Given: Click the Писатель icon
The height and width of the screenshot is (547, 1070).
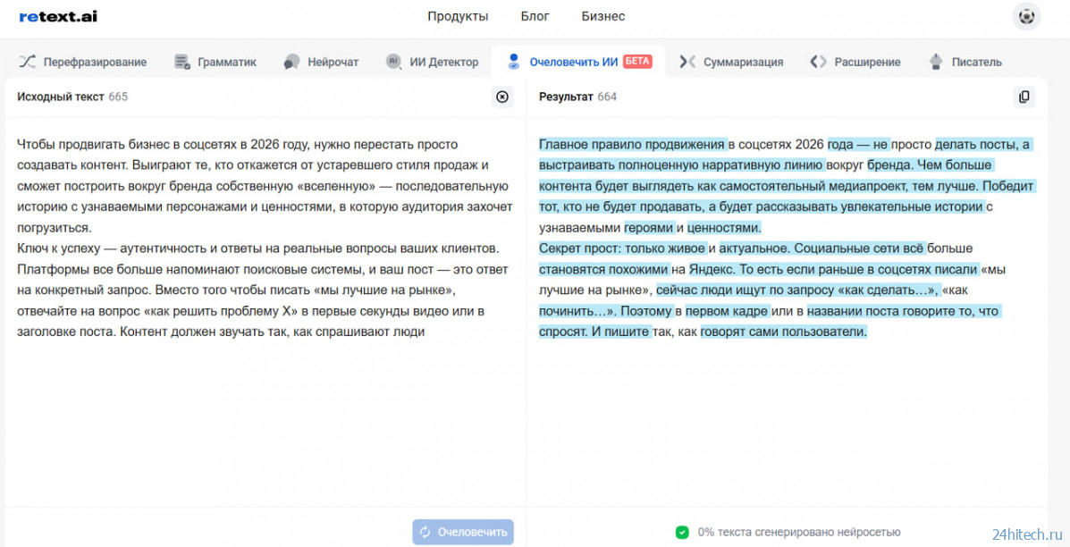Looking at the screenshot, I should point(936,62).
